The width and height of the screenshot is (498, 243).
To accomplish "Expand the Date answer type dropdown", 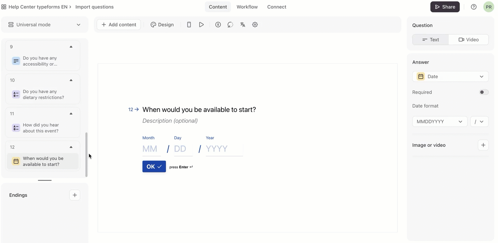I will pos(450,76).
